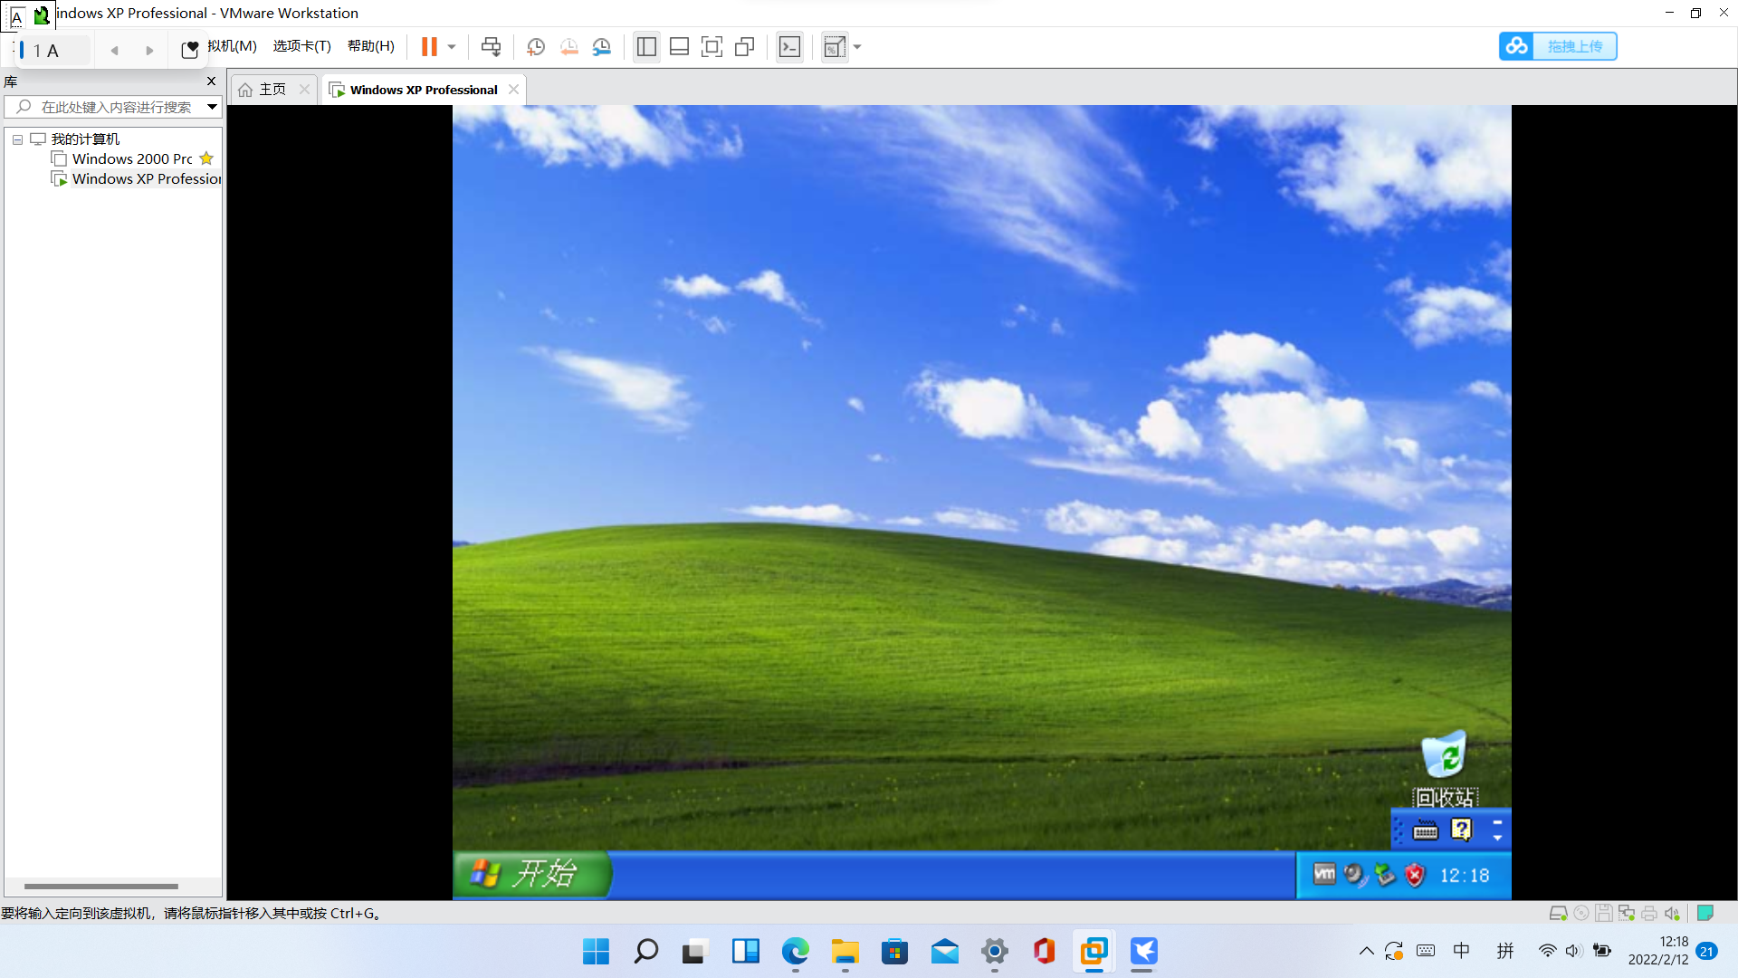Open the snapshot manager
The width and height of the screenshot is (1738, 978).
(x=602, y=47)
